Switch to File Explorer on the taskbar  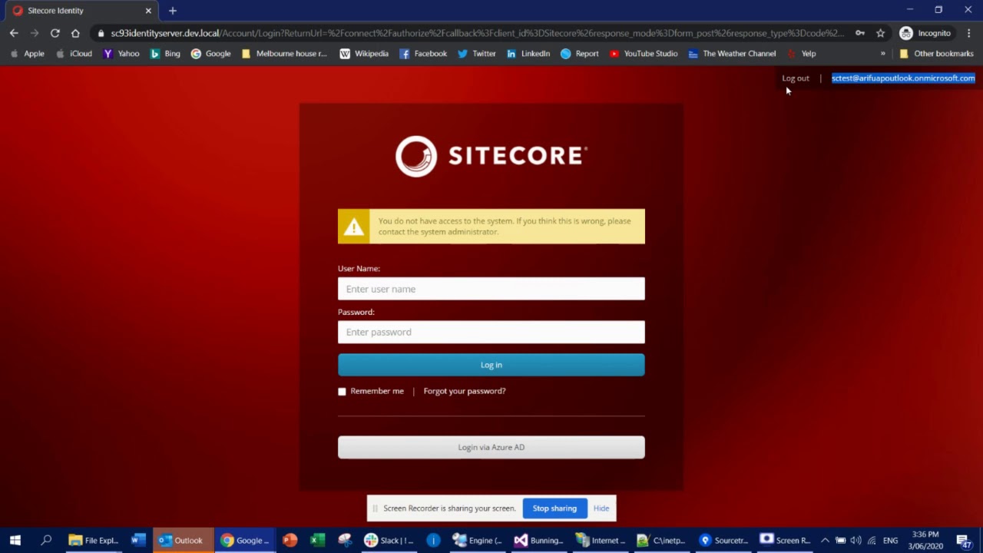pos(93,541)
